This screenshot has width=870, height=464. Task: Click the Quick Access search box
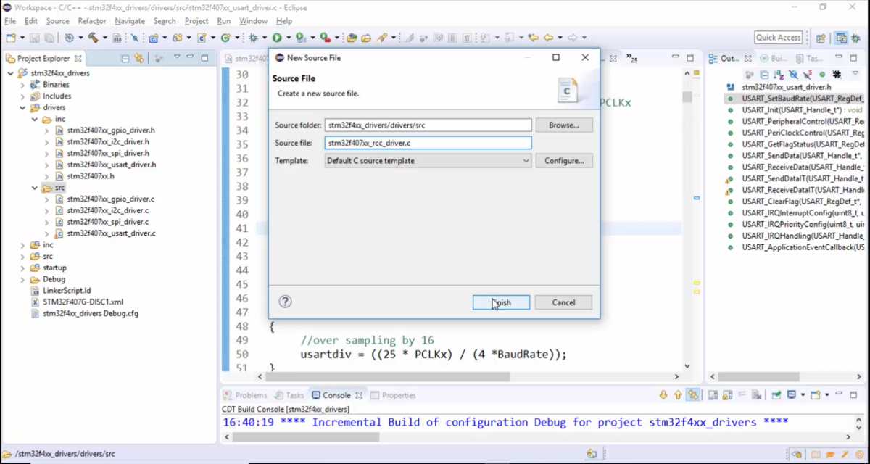click(x=779, y=38)
